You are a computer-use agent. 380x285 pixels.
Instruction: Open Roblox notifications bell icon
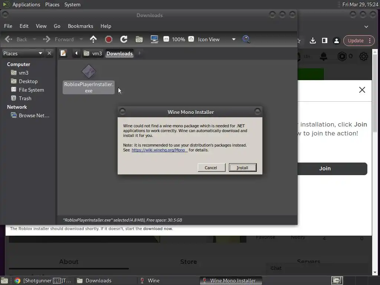[324, 56]
